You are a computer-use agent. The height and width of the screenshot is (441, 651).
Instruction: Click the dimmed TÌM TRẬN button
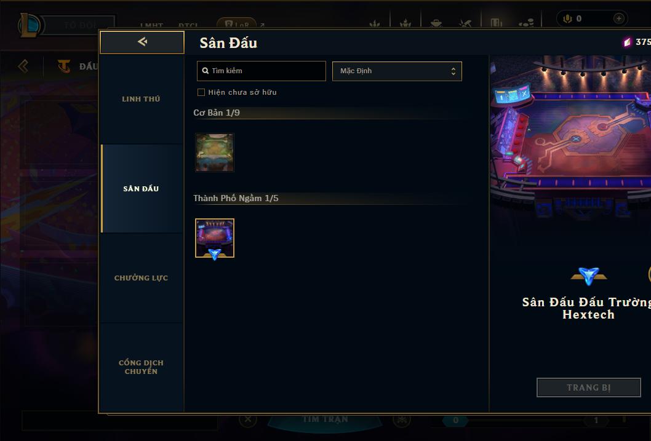[x=325, y=419]
